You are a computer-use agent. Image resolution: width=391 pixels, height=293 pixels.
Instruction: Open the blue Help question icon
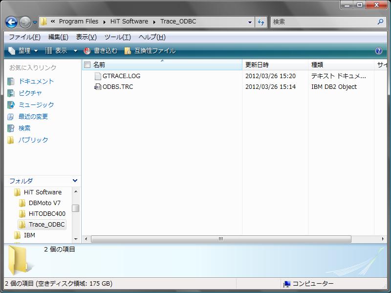378,51
